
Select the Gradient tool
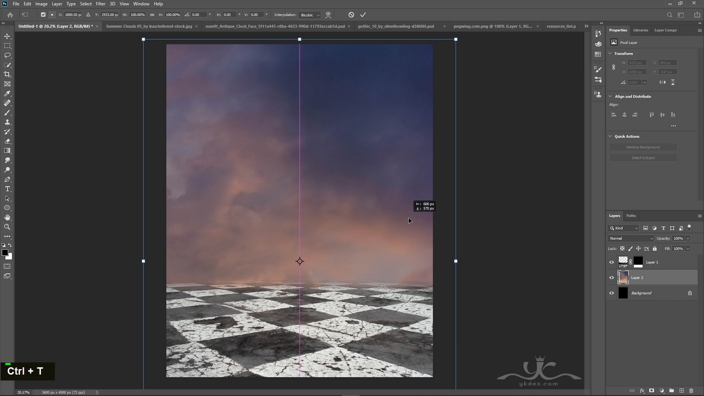coord(7,151)
